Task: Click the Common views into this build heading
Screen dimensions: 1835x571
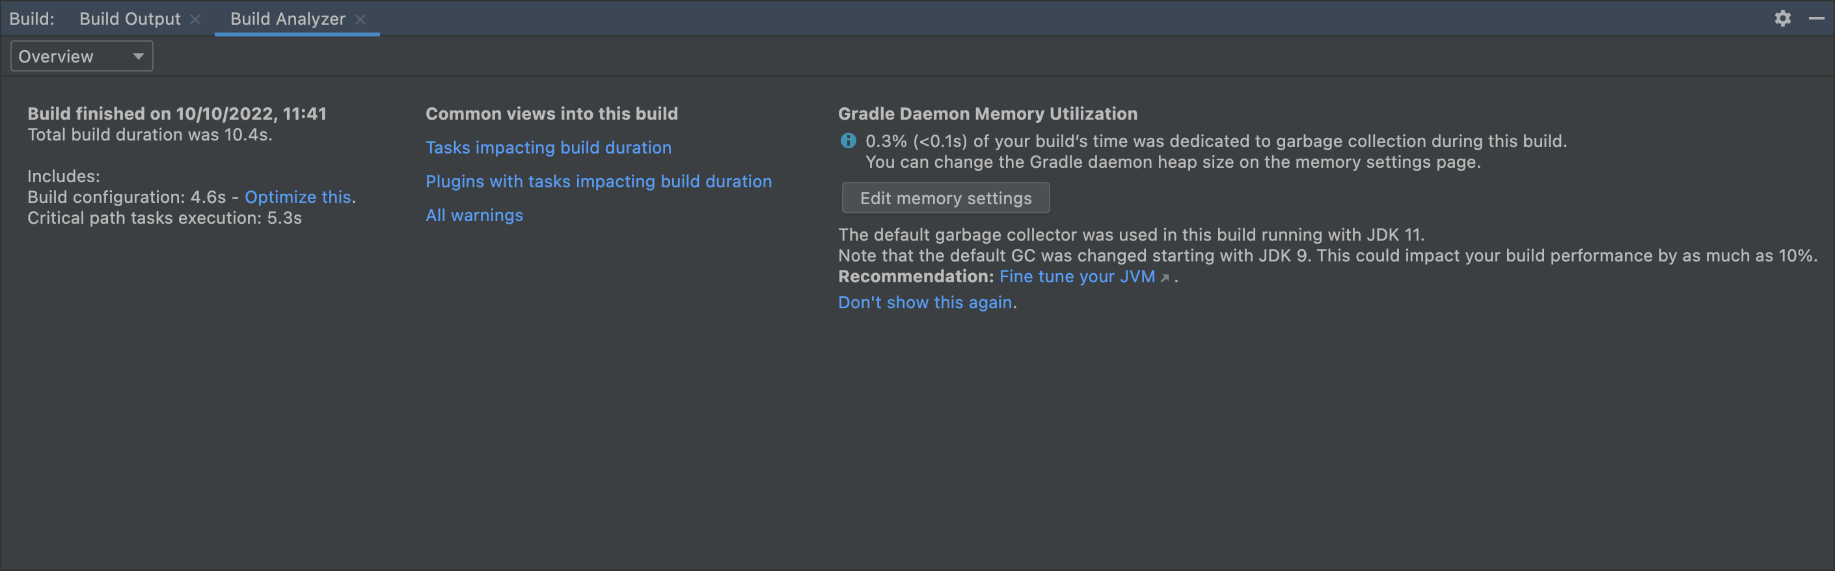Action: [551, 114]
